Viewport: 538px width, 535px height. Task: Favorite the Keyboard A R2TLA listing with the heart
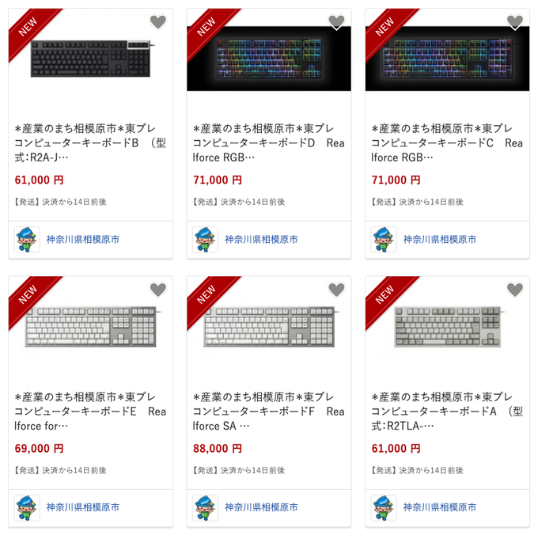[515, 290]
